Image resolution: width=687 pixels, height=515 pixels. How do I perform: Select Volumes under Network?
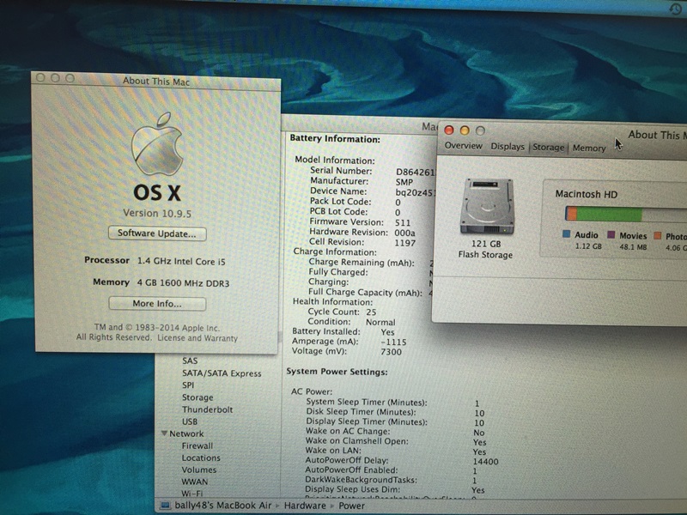pyautogui.click(x=199, y=470)
